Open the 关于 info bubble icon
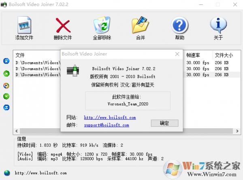 (x=218, y=25)
